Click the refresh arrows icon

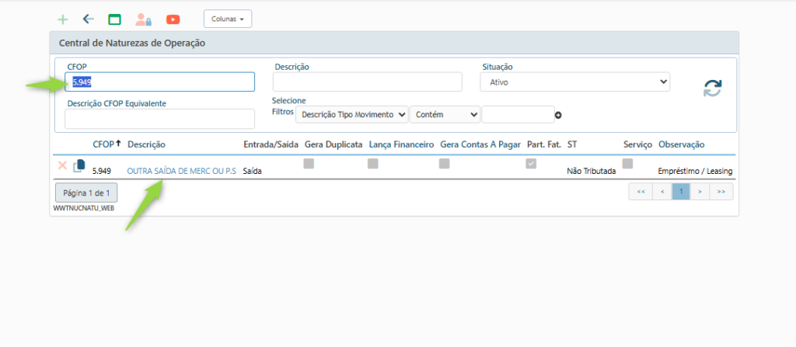click(712, 88)
